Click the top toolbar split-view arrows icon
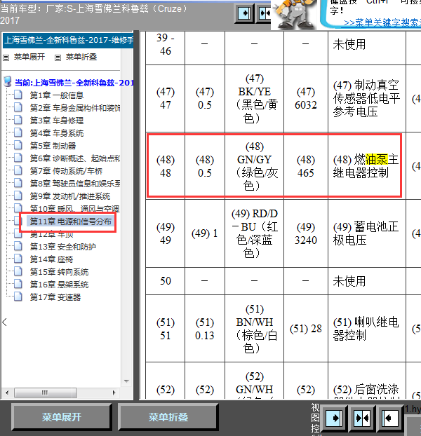Image resolution: width=421 pixels, height=436 pixels. coord(264,13)
